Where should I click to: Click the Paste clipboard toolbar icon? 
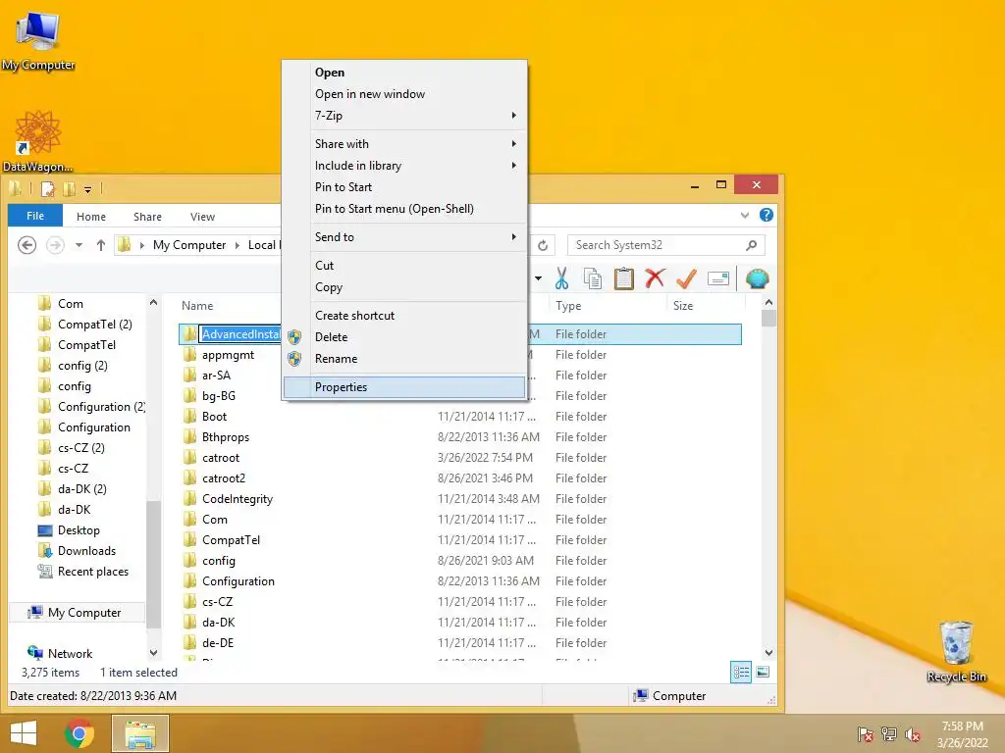tap(623, 278)
